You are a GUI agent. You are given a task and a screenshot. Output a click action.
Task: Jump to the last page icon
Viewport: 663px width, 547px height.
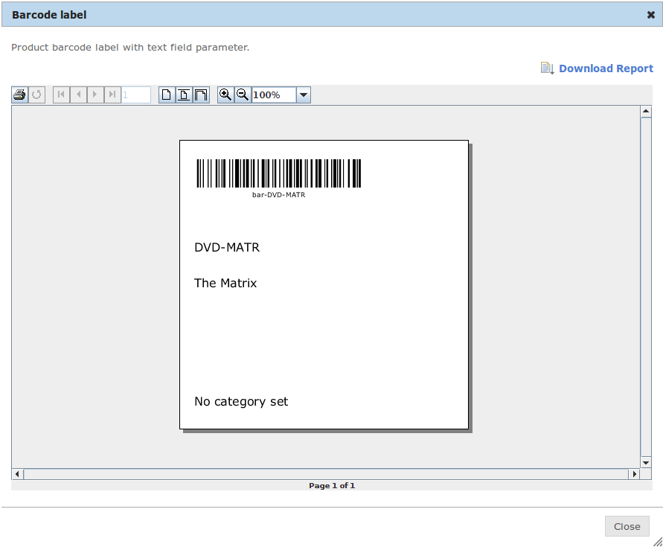[x=112, y=95]
